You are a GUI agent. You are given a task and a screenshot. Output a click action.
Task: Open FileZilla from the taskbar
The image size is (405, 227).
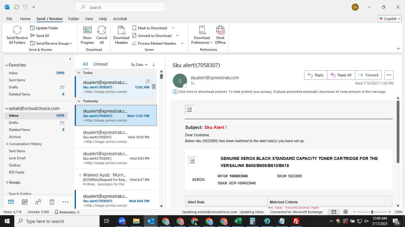[296, 221]
